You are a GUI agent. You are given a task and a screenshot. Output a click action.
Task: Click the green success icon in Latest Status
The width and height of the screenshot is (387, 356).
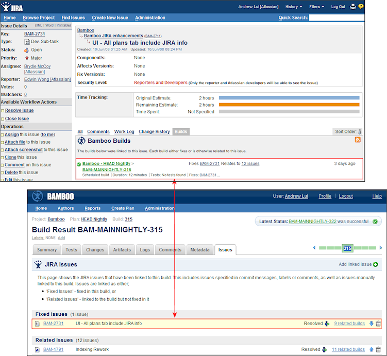pos(375,222)
